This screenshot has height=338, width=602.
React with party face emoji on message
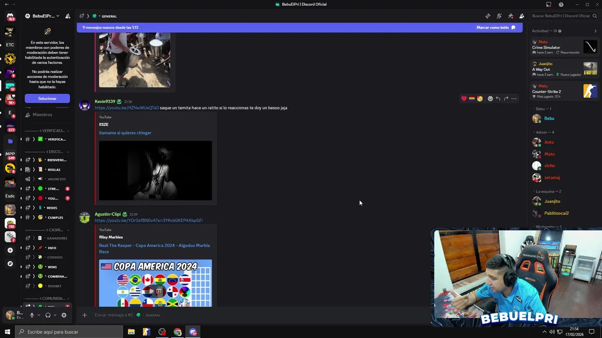480,99
